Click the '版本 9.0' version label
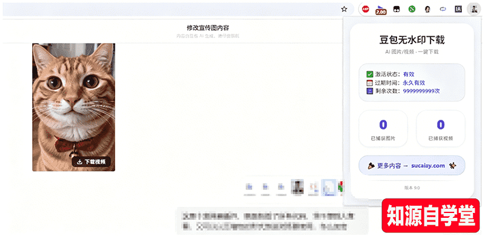Image resolution: width=485 pixels, height=239 pixels. coord(412,188)
